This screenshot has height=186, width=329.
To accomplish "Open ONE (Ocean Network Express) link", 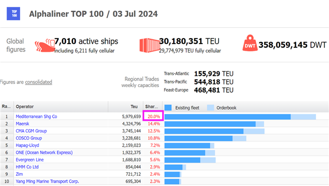I will [x=44, y=153].
